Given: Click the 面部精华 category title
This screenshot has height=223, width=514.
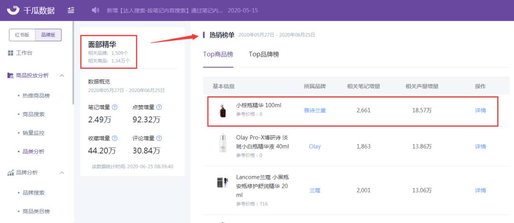Looking at the screenshot, I should click(x=102, y=45).
